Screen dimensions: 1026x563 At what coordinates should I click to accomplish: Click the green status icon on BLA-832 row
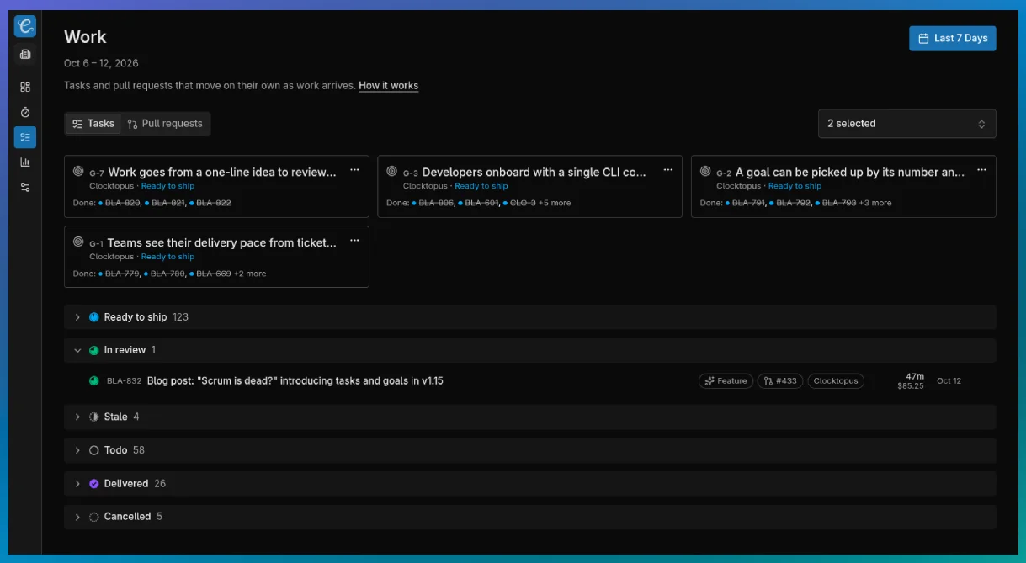[94, 380]
